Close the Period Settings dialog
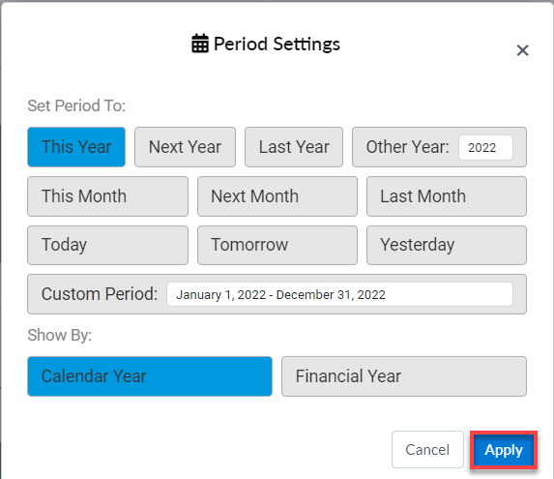 click(522, 50)
